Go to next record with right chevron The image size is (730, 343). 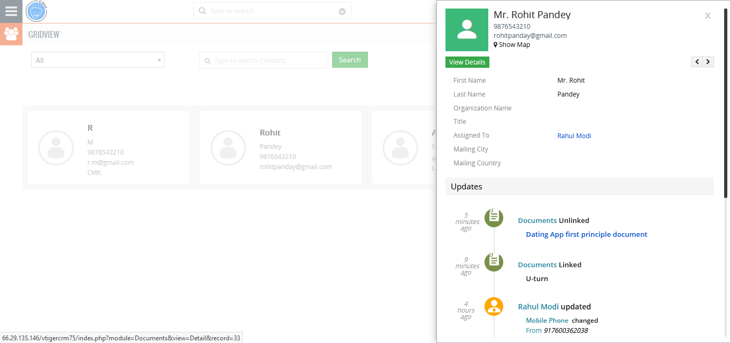point(708,61)
